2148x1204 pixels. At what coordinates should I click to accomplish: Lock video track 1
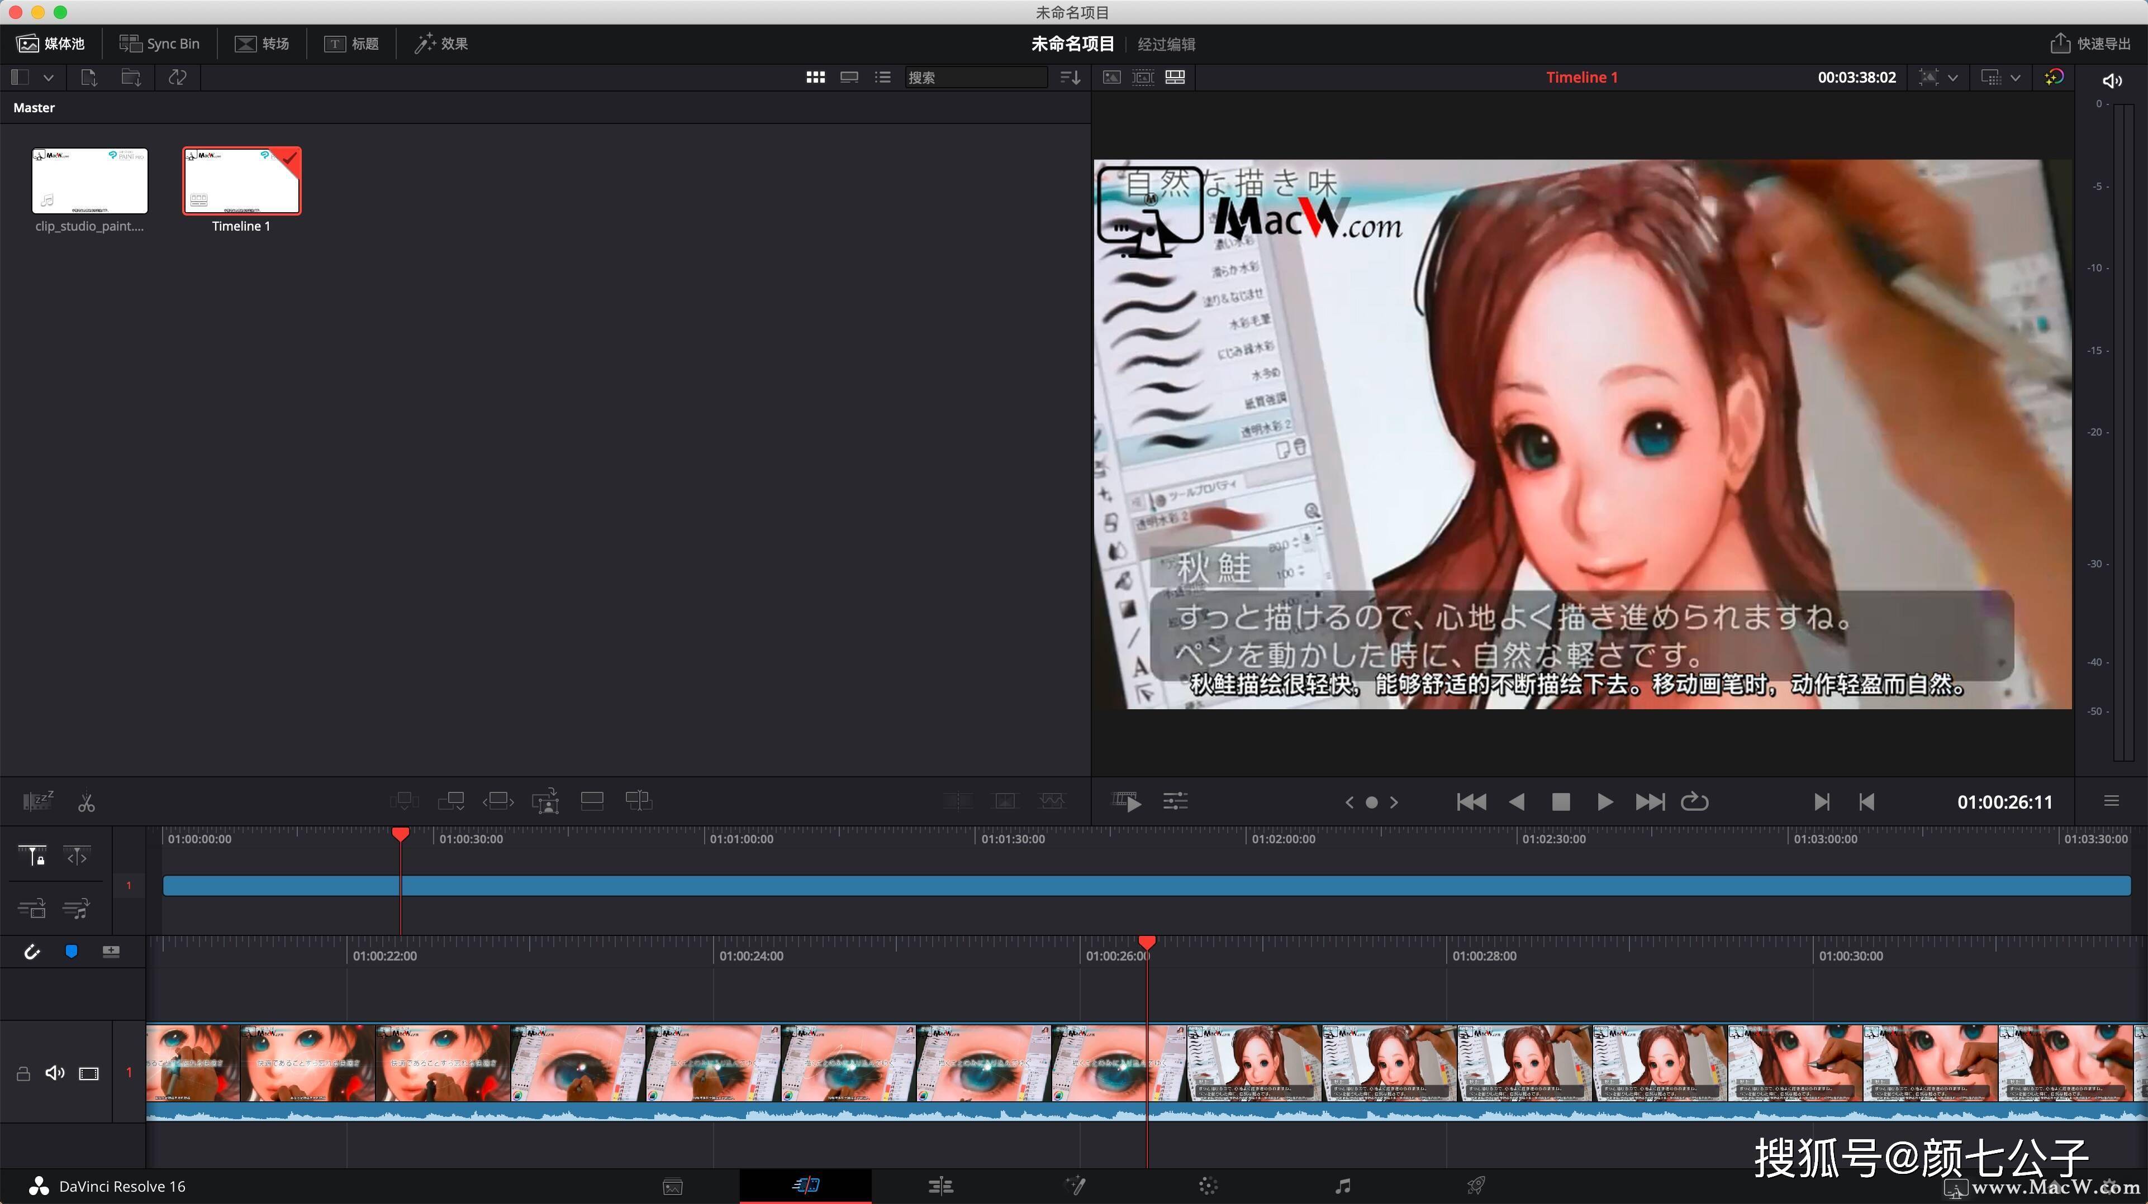[x=23, y=1073]
